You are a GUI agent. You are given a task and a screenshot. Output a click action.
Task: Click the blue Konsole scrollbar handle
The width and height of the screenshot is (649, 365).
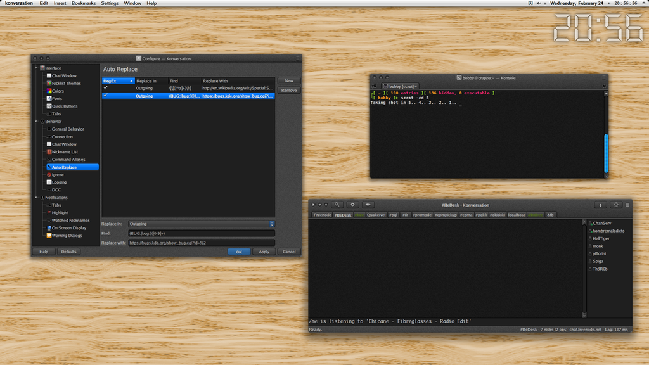tap(607, 153)
